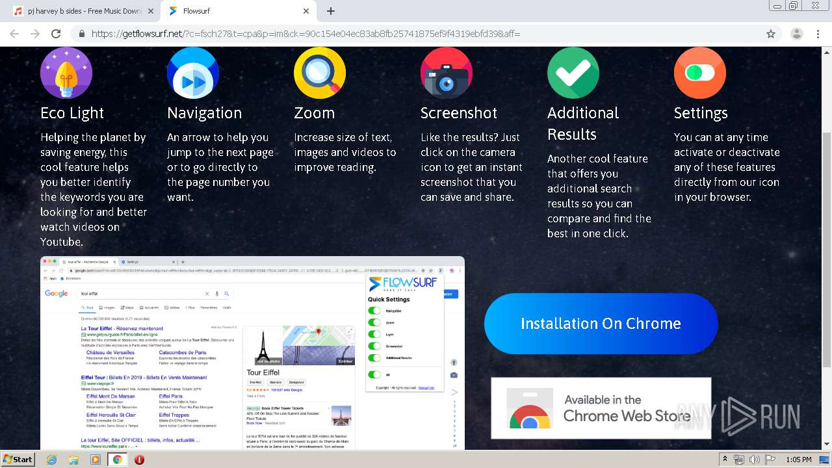Image resolution: width=832 pixels, height=468 pixels.
Task: Click the 'Navigation' heading
Action: (x=204, y=113)
